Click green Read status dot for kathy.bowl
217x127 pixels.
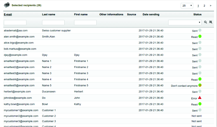point(200,104)
